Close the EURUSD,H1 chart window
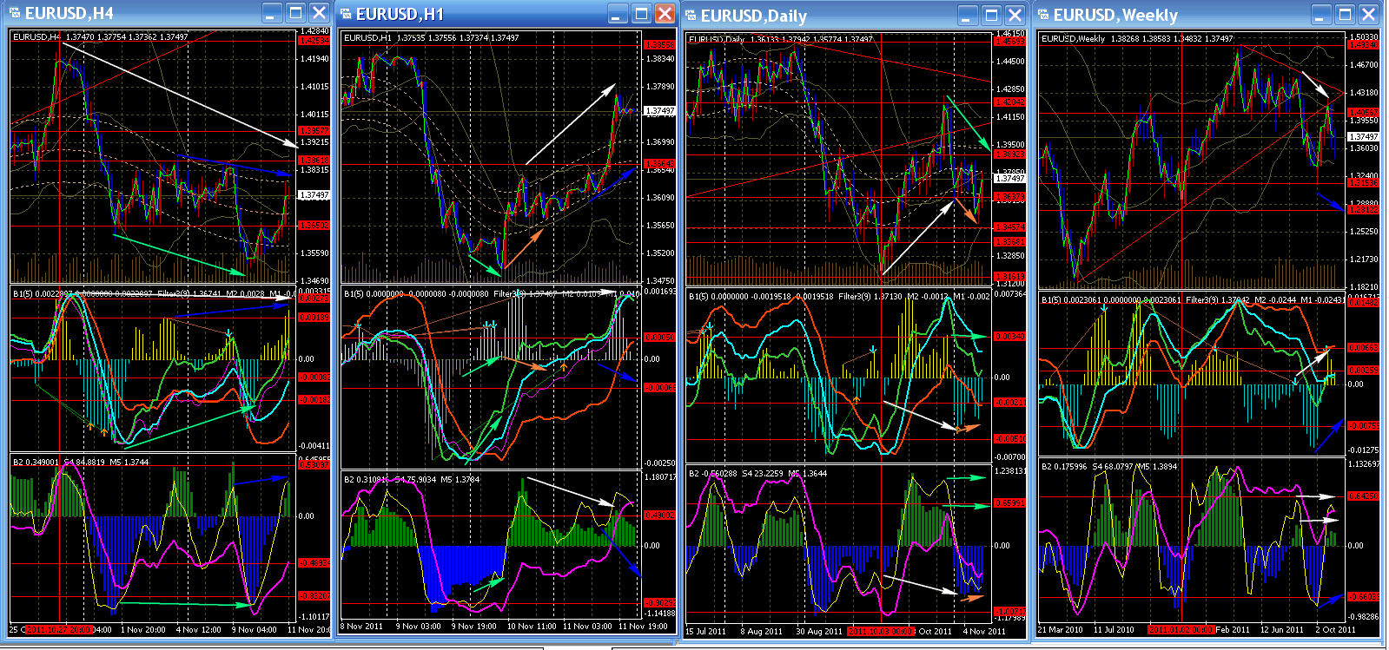 pos(665,14)
